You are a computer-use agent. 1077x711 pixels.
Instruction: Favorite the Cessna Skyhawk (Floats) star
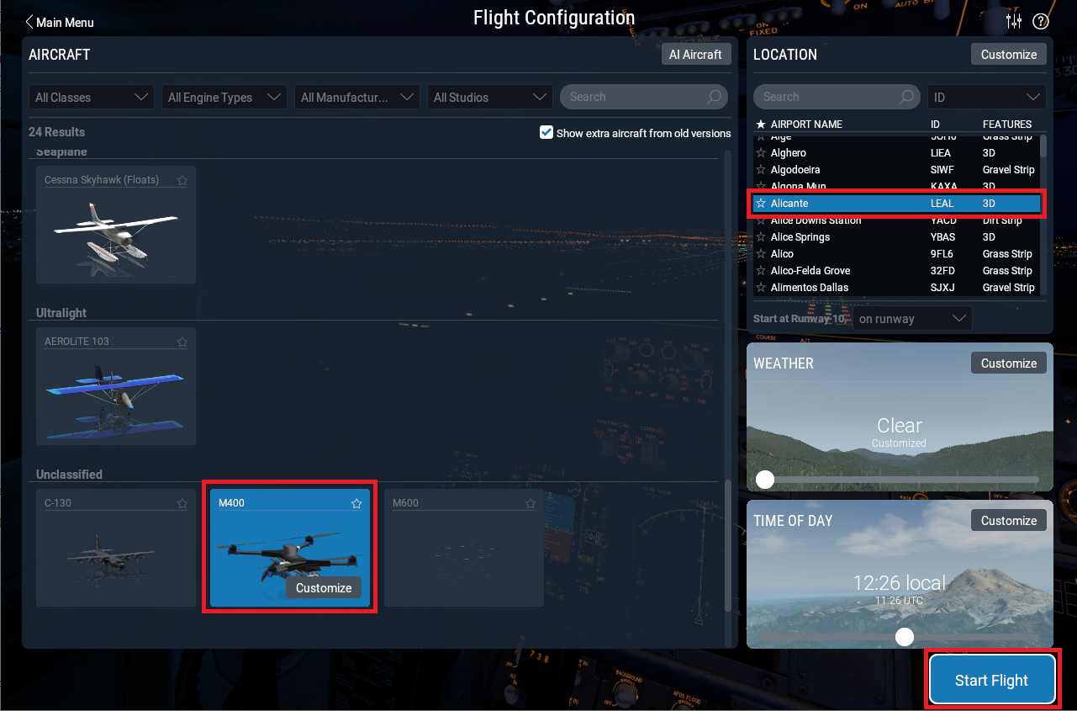pos(182,180)
